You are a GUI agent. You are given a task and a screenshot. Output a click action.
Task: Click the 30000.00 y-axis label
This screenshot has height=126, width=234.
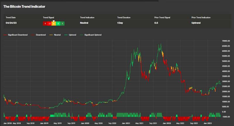226,81
